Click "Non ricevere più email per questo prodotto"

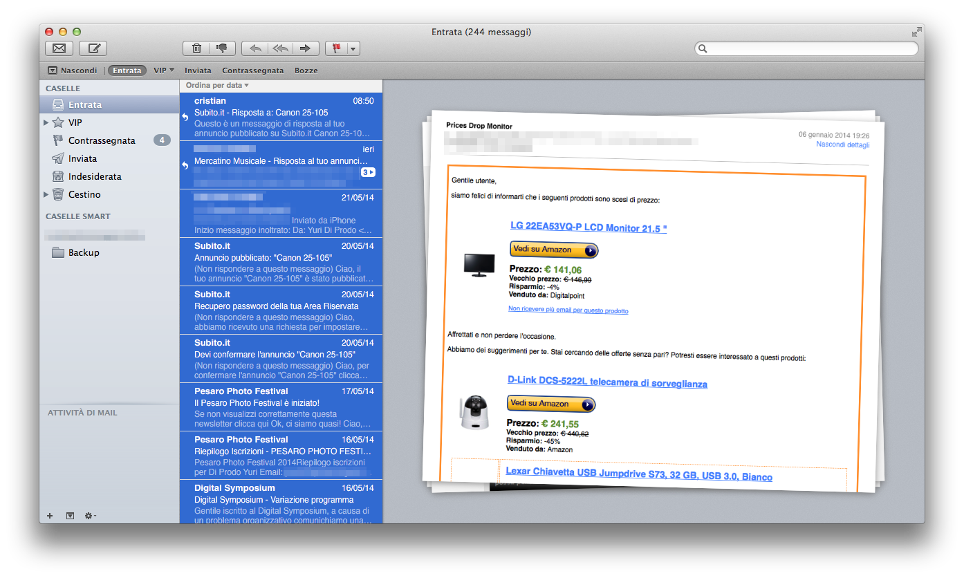click(568, 310)
